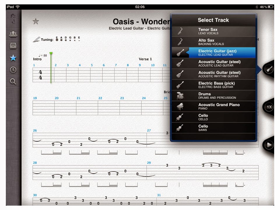
Task: Click the Wi-Fi status icon
Action: click(17, 7)
